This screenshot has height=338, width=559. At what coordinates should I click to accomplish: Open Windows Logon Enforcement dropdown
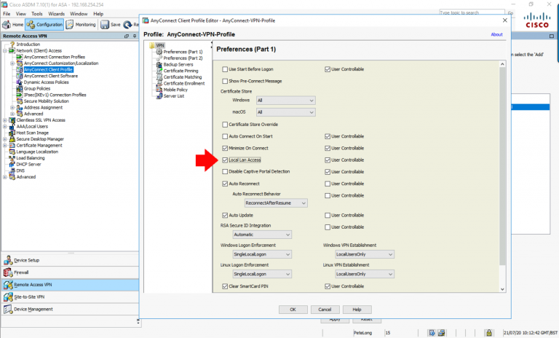(262, 254)
